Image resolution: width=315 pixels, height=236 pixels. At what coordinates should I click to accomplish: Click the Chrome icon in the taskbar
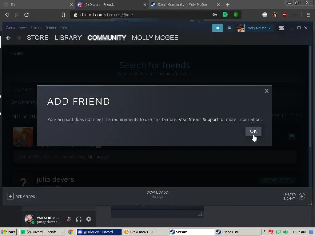coord(71,232)
